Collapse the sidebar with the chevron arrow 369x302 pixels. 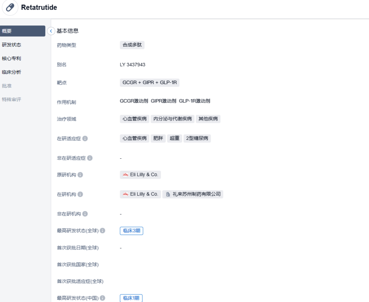[x=51, y=31]
